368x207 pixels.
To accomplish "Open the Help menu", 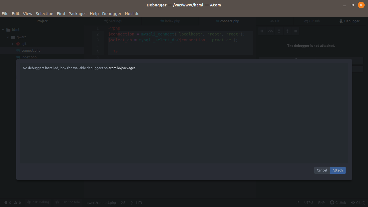I will click(94, 13).
